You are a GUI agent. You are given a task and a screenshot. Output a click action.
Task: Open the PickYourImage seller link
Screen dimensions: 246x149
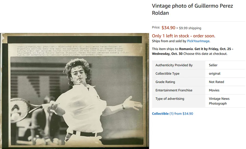[x=198, y=41]
